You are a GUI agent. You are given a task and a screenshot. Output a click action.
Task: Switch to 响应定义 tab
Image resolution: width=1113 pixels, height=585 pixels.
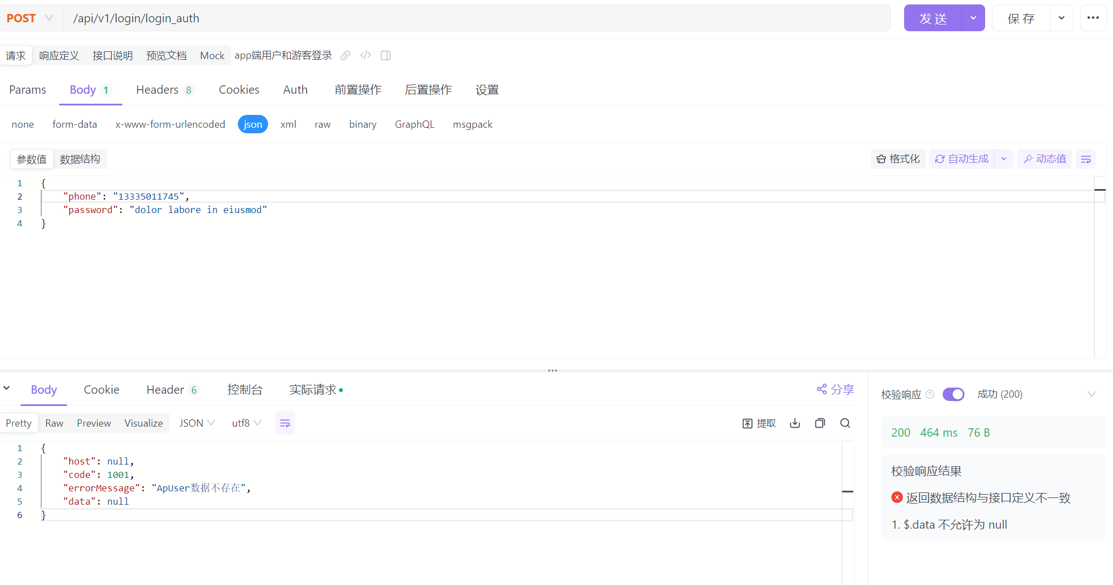59,56
